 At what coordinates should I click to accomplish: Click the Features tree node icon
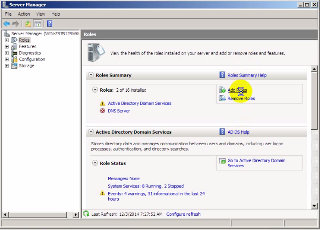[x=14, y=47]
